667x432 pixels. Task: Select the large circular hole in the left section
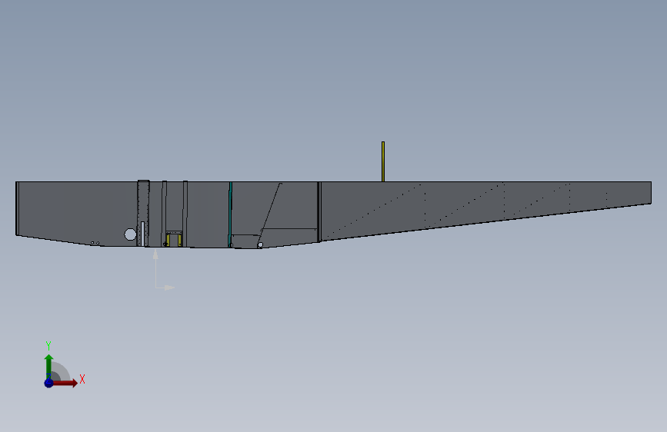pyautogui.click(x=130, y=234)
